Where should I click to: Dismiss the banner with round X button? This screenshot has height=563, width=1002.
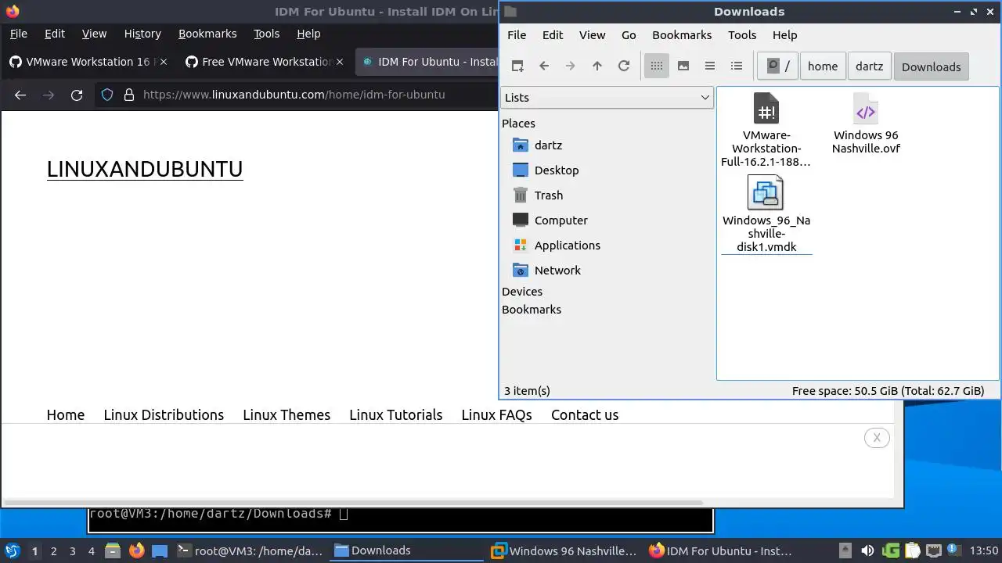pyautogui.click(x=877, y=438)
